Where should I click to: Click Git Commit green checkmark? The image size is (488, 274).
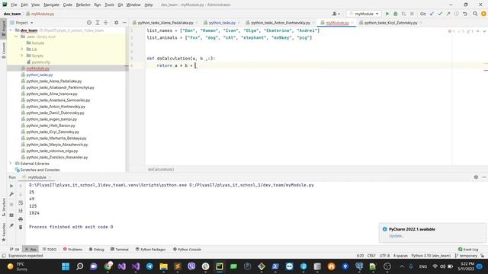(x=440, y=14)
